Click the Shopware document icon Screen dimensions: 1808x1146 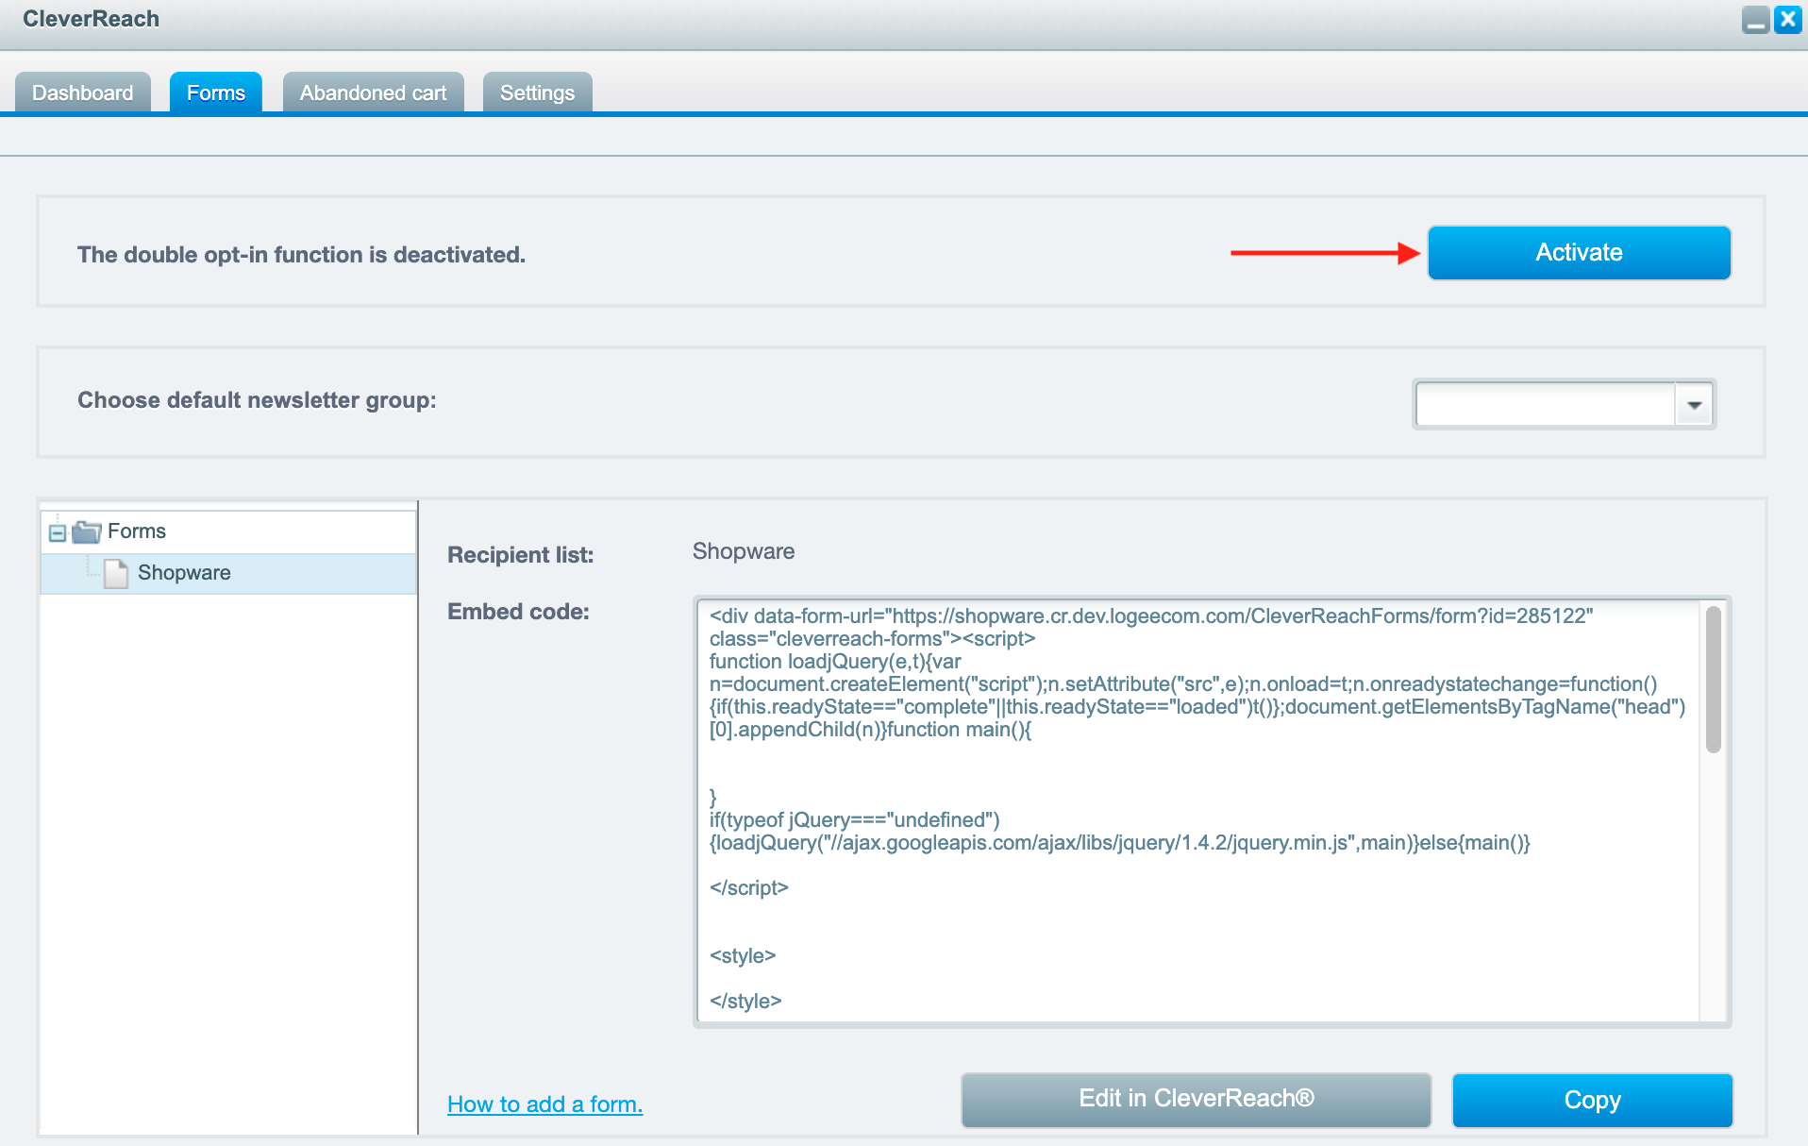click(x=116, y=573)
